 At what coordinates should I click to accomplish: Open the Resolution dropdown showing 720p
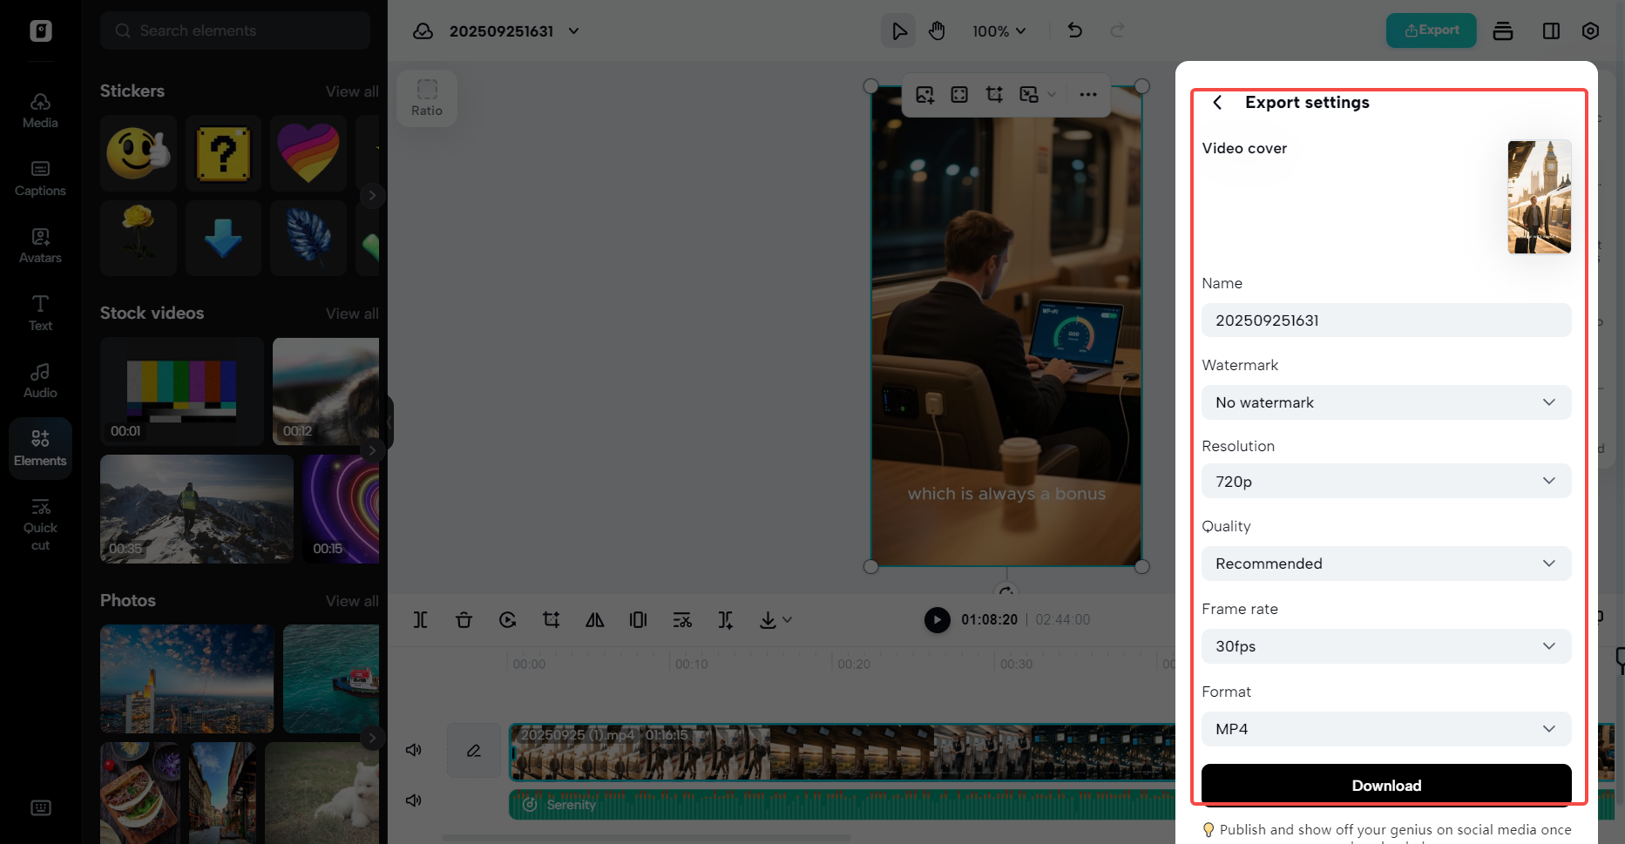click(1385, 481)
